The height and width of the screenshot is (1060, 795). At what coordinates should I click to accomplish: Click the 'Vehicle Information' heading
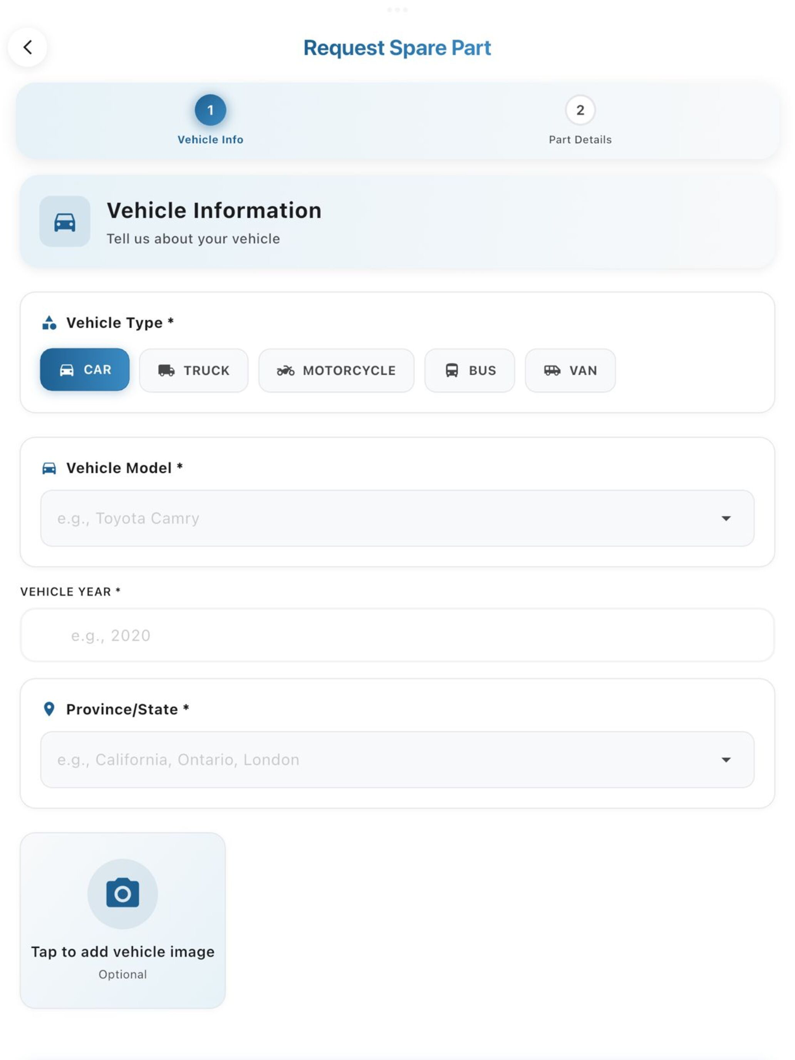pyautogui.click(x=214, y=211)
